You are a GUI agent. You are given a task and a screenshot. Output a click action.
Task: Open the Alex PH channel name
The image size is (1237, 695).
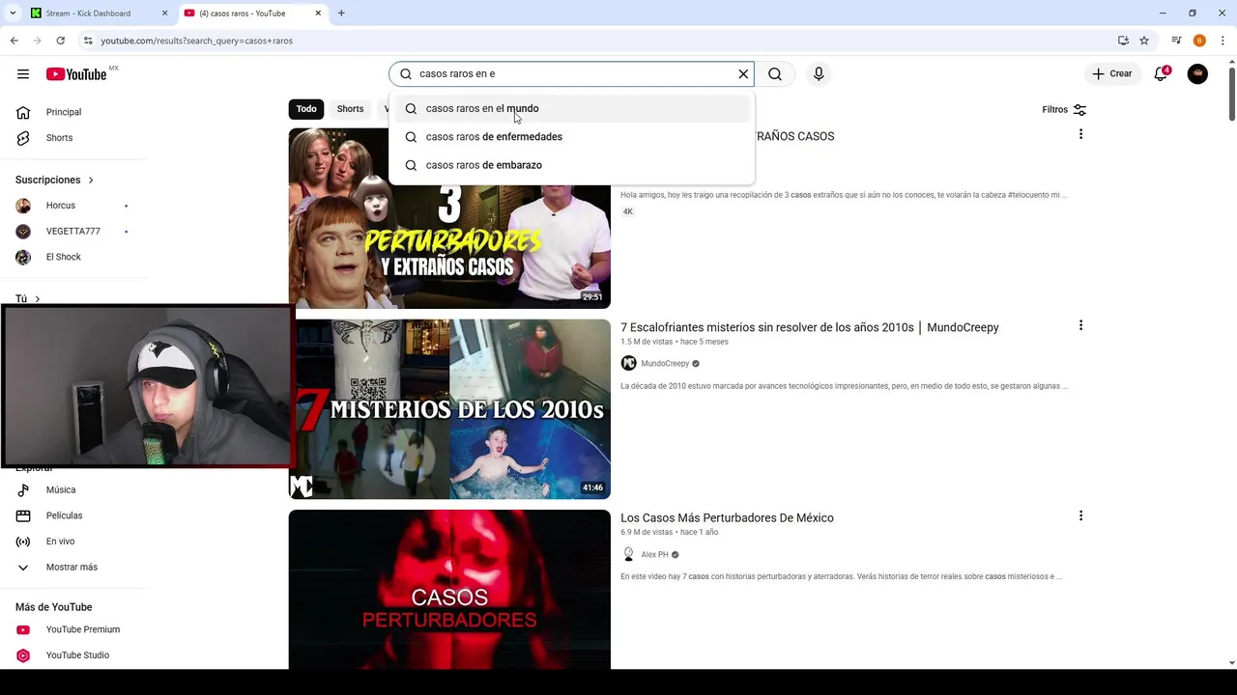pyautogui.click(x=654, y=555)
